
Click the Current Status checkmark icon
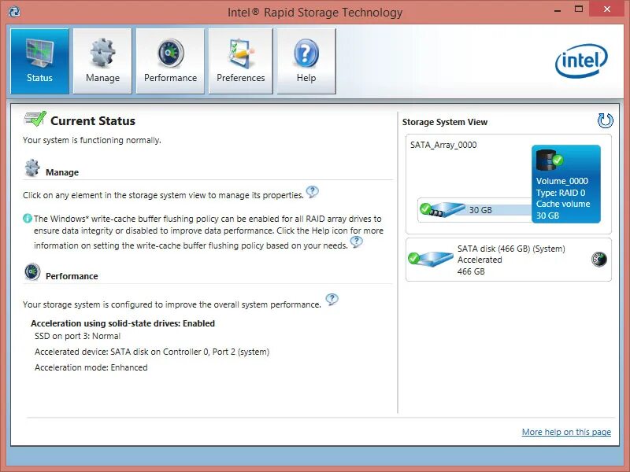(x=35, y=119)
